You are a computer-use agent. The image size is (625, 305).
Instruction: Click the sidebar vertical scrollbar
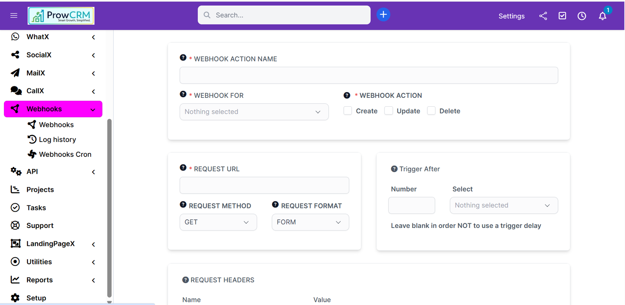coord(109,208)
